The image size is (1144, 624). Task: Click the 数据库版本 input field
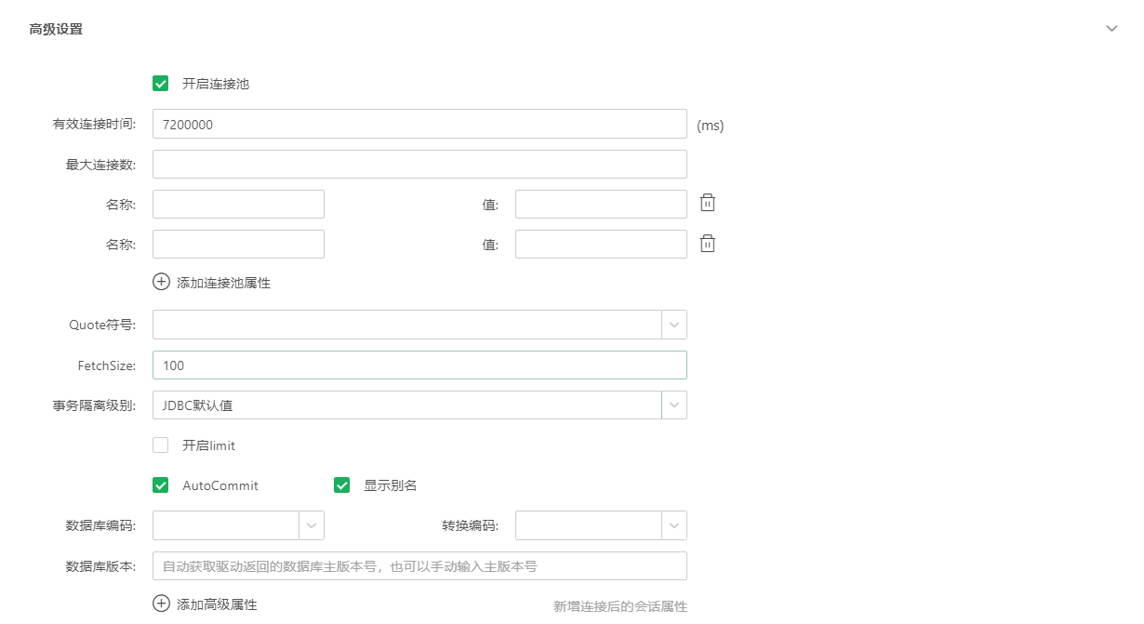[419, 565]
